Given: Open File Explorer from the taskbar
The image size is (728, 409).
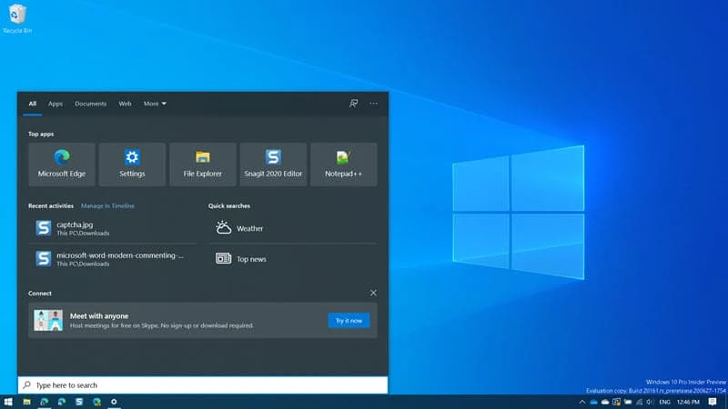Looking at the screenshot, I should (x=27, y=402).
